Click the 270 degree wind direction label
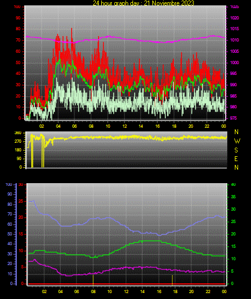The height and width of the screenshot is (299, 251). tap(18, 142)
